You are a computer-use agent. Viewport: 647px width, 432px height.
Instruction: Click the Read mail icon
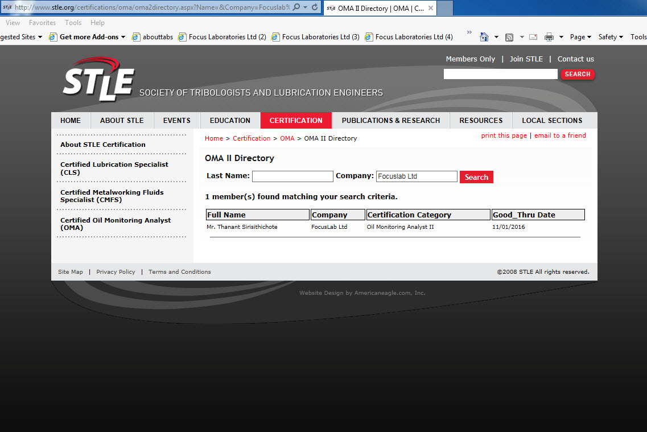tap(533, 37)
